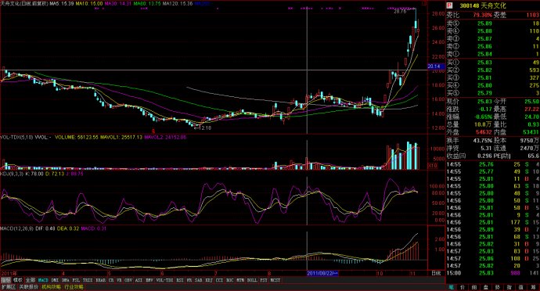Image resolution: width=540 pixels, height=291 pixels.
Task: Open the 行业攻略 link
Action: (x=74, y=287)
